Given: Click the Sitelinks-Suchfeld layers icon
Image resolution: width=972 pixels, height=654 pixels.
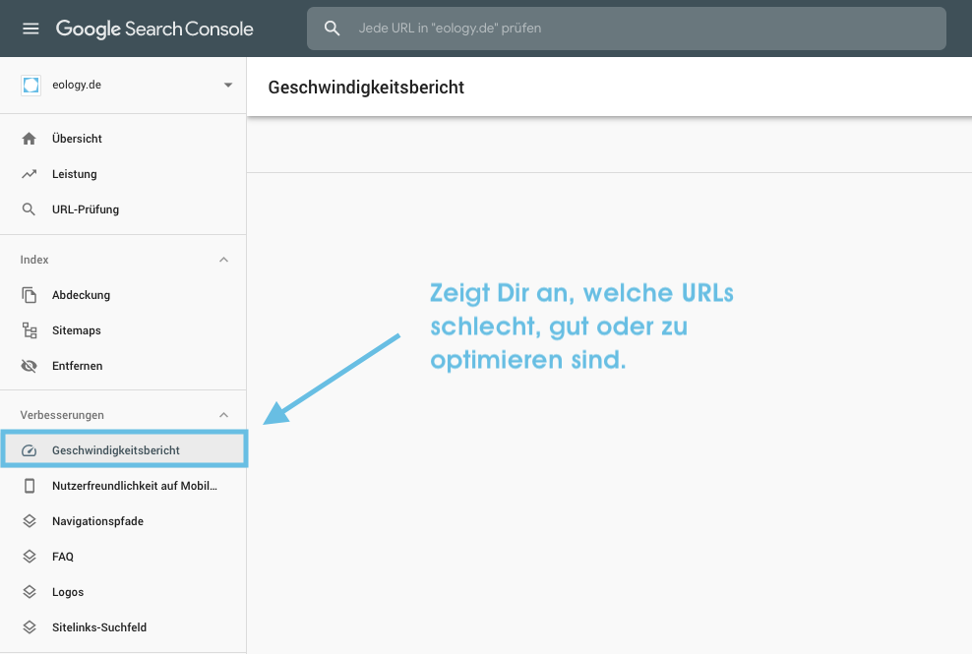Looking at the screenshot, I should click(30, 627).
